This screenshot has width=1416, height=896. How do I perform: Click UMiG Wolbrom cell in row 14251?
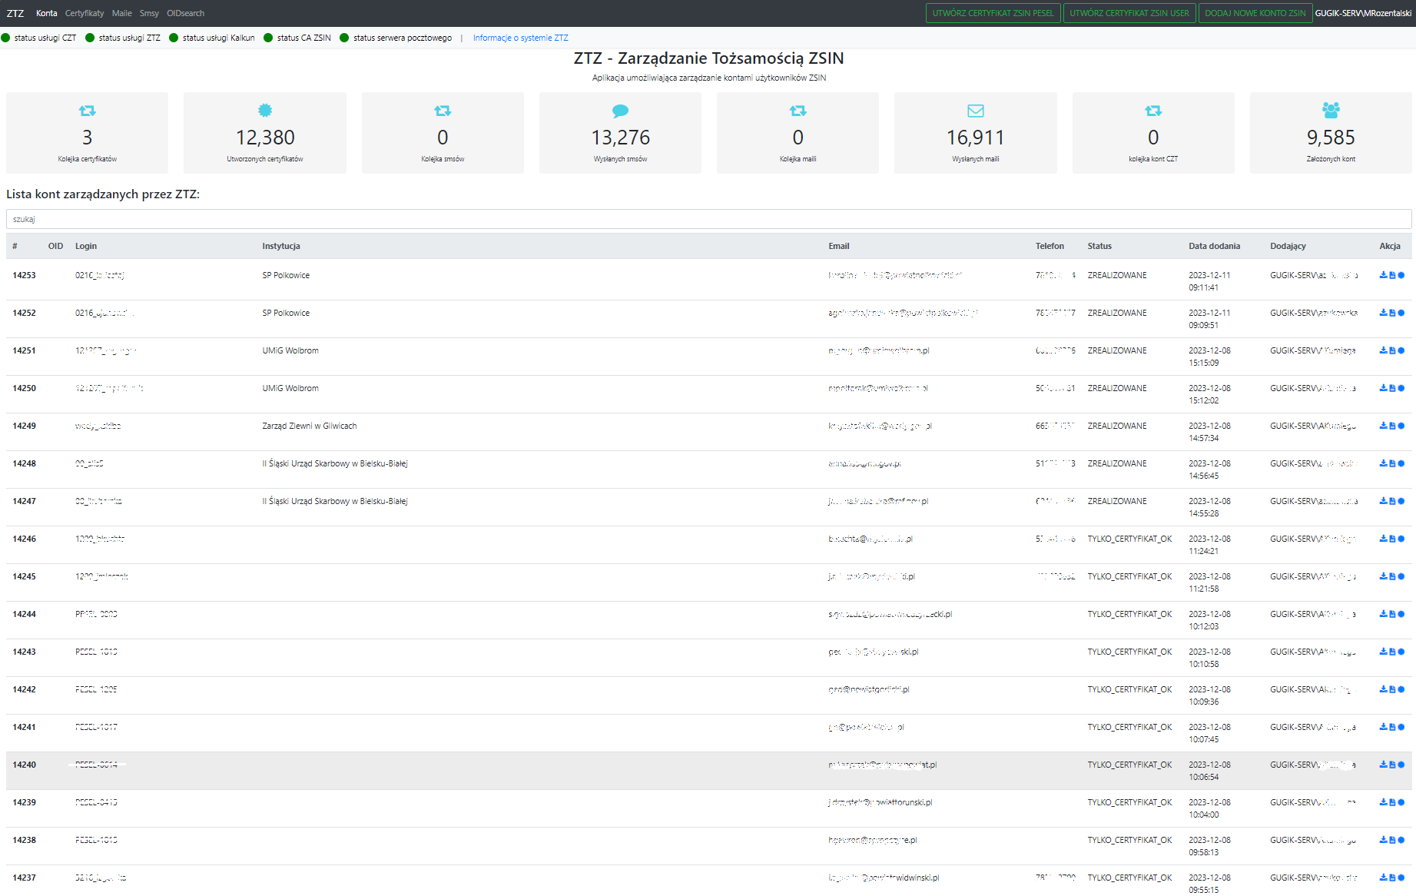290,350
